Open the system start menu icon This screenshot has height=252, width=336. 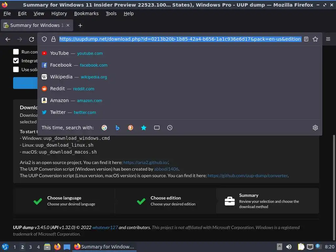5,247
